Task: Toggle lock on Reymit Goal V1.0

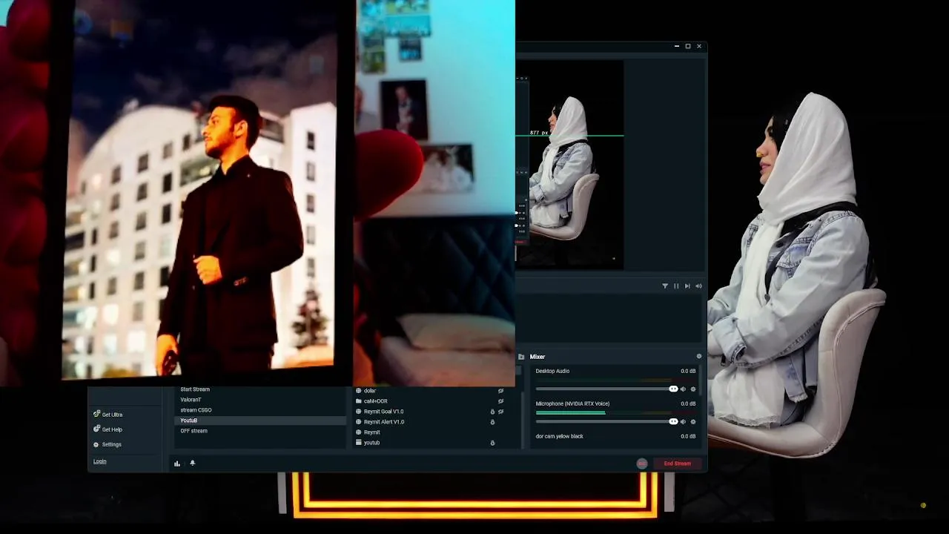Action: tap(492, 412)
